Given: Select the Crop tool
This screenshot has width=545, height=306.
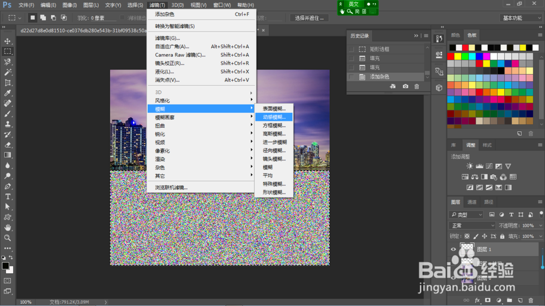Looking at the screenshot, I should pos(7,83).
